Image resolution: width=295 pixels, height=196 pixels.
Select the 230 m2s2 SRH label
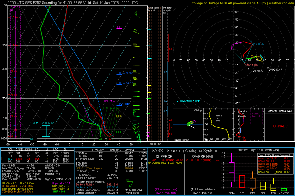pyautogui.click(x=48, y=123)
